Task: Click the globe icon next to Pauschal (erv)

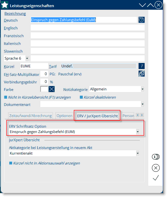Action: point(142,74)
